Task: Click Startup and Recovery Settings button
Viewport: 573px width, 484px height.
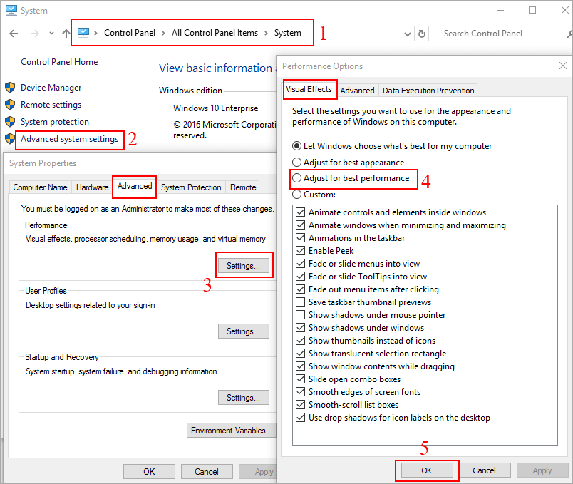Action: coord(243,397)
